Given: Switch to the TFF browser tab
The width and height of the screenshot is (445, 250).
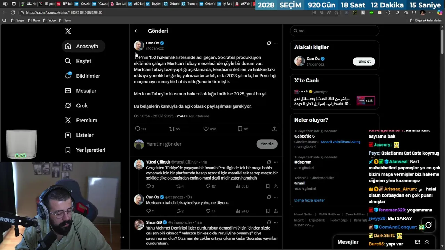Looking at the screenshot, I should [x=64, y=4].
